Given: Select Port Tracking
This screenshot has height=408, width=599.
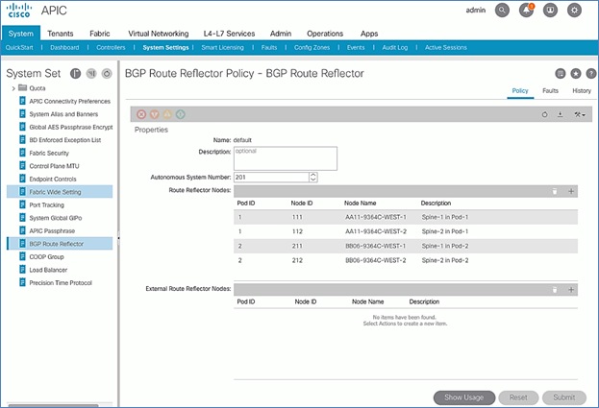Looking at the screenshot, I should click(x=46, y=204).
